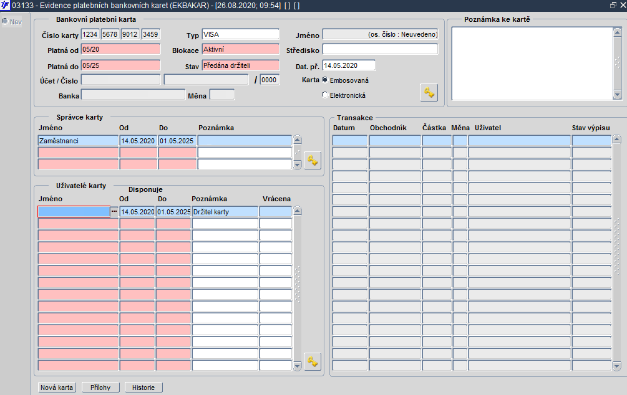Image resolution: width=627 pixels, height=395 pixels.
Task: Click the first card number segment 1234
Action: (x=90, y=34)
